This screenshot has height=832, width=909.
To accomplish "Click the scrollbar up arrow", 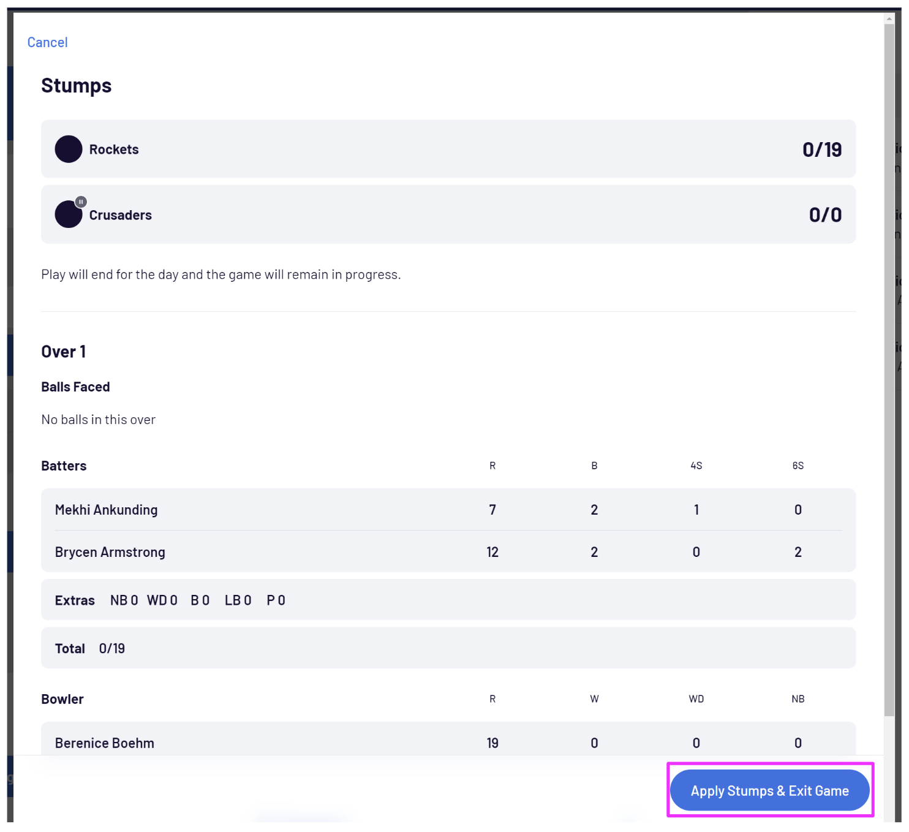I will (889, 19).
